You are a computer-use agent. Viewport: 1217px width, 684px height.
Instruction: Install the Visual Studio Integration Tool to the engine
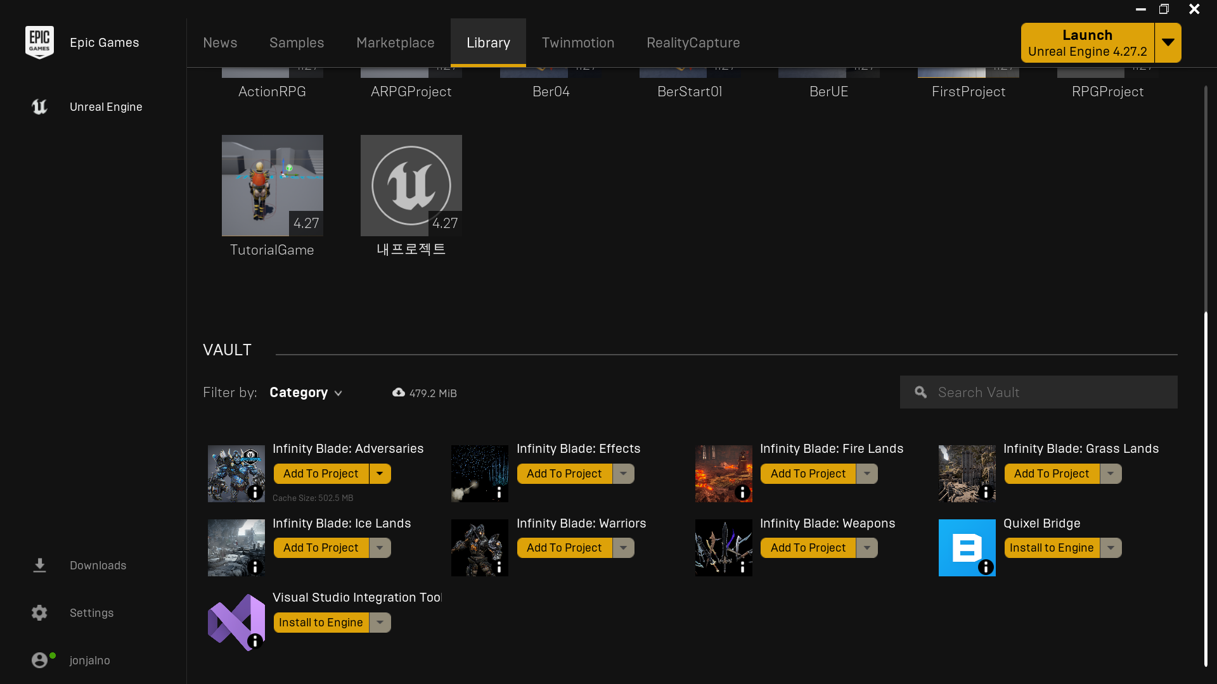point(321,623)
